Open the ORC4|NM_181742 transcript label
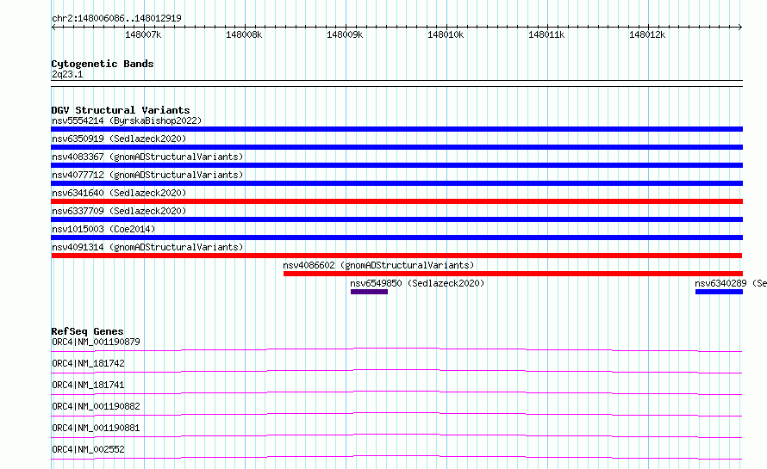The width and height of the screenshot is (767, 469). pyautogui.click(x=88, y=363)
